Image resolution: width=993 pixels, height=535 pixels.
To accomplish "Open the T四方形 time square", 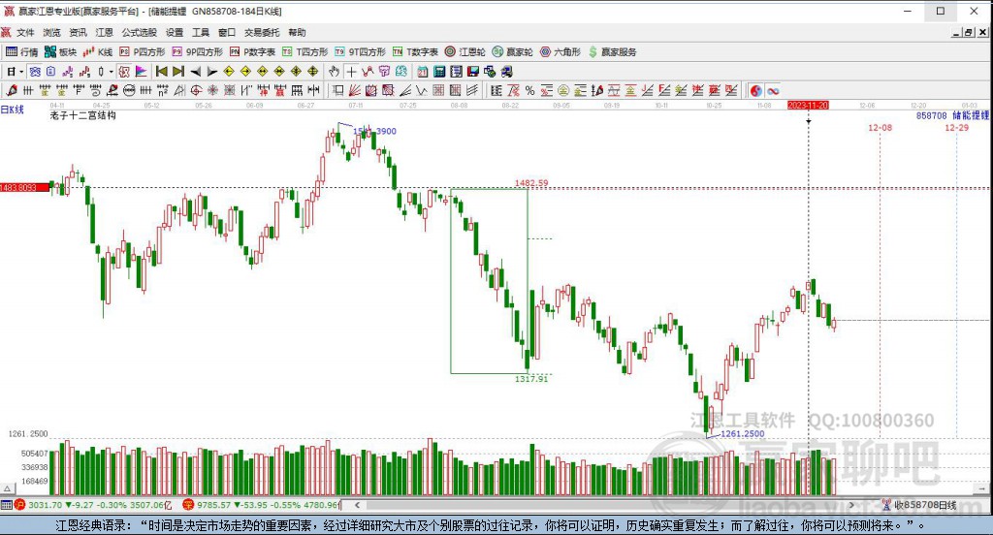I will (305, 52).
